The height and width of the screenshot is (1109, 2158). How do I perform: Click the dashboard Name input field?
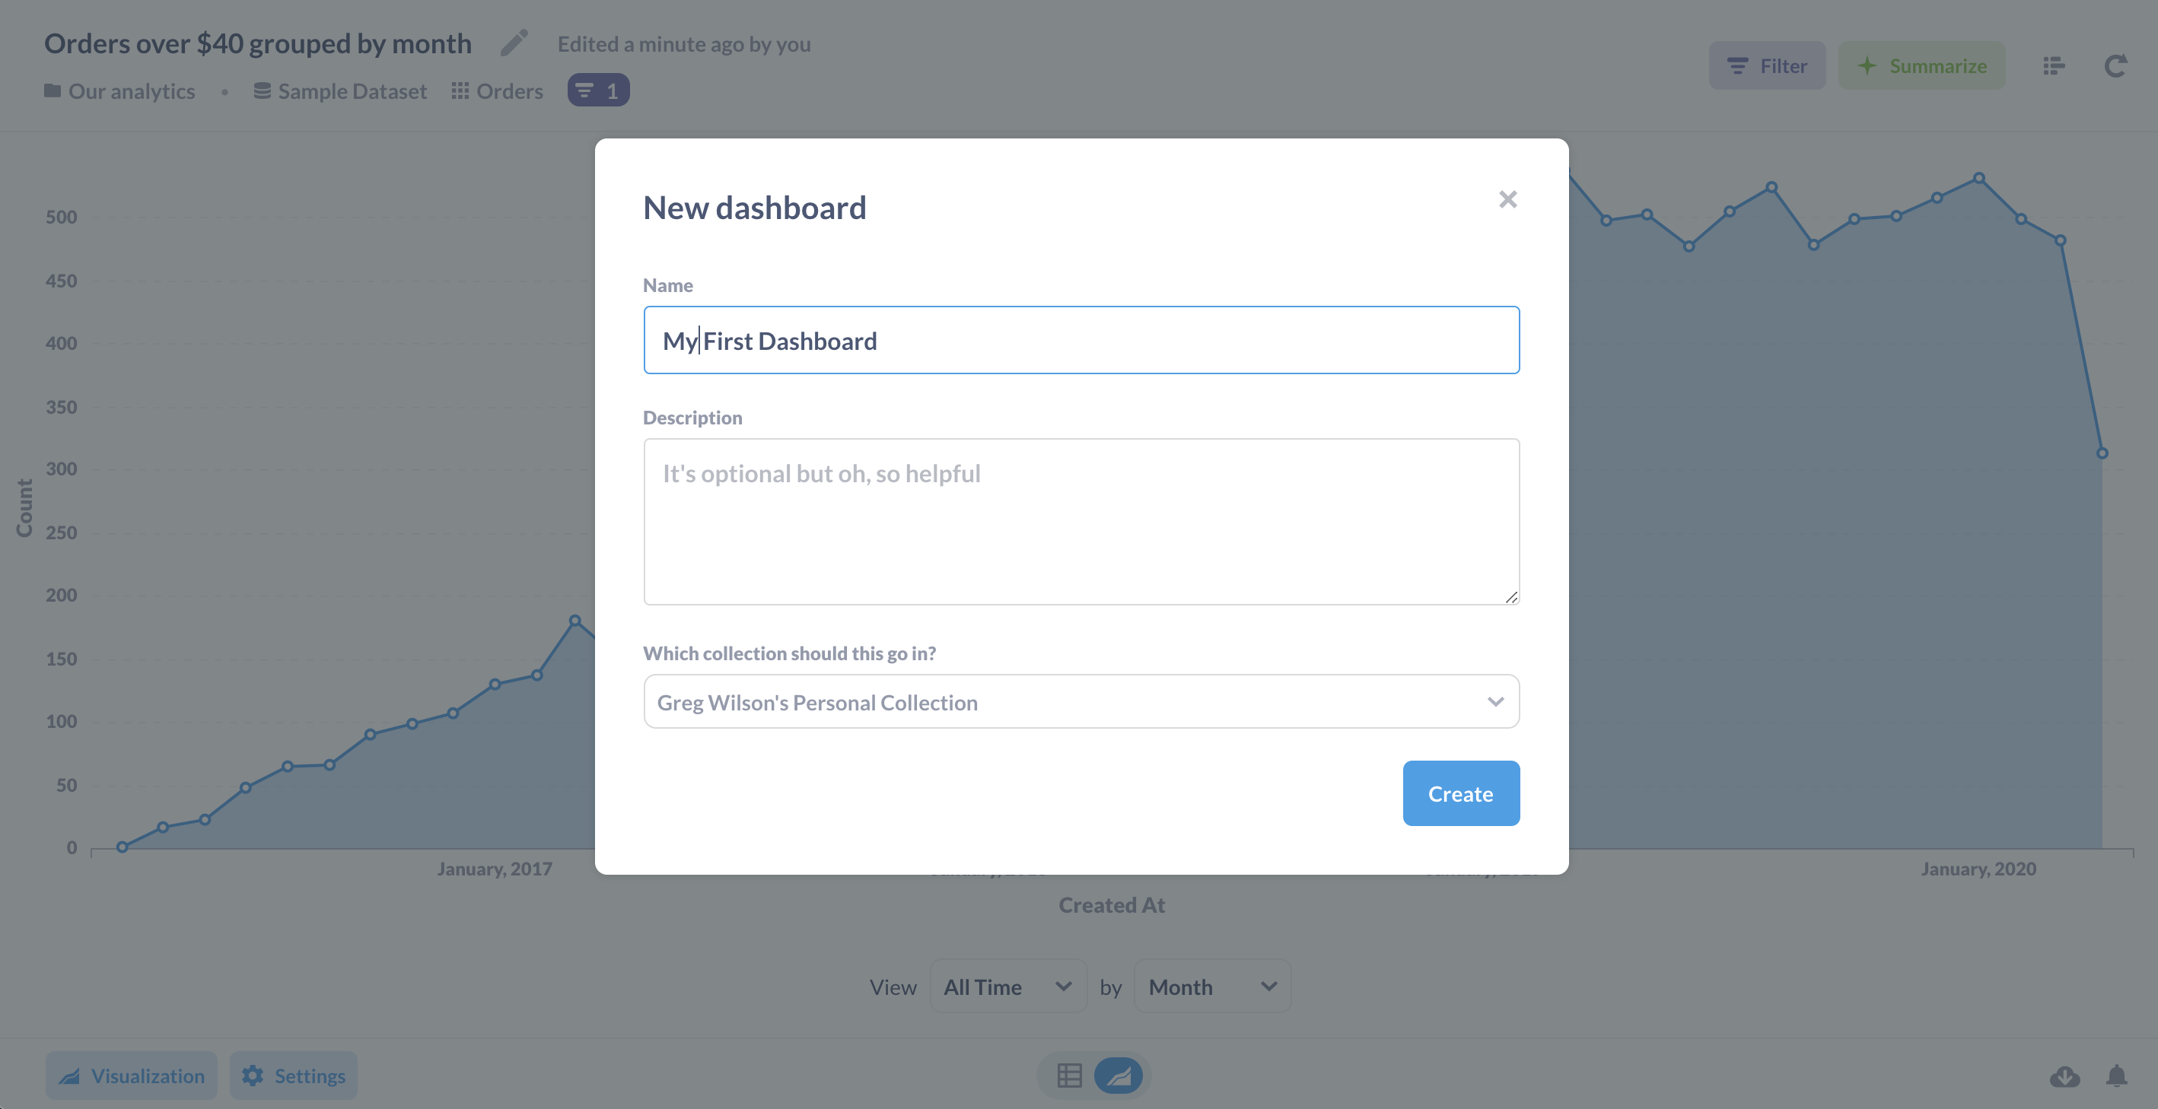click(x=1081, y=340)
